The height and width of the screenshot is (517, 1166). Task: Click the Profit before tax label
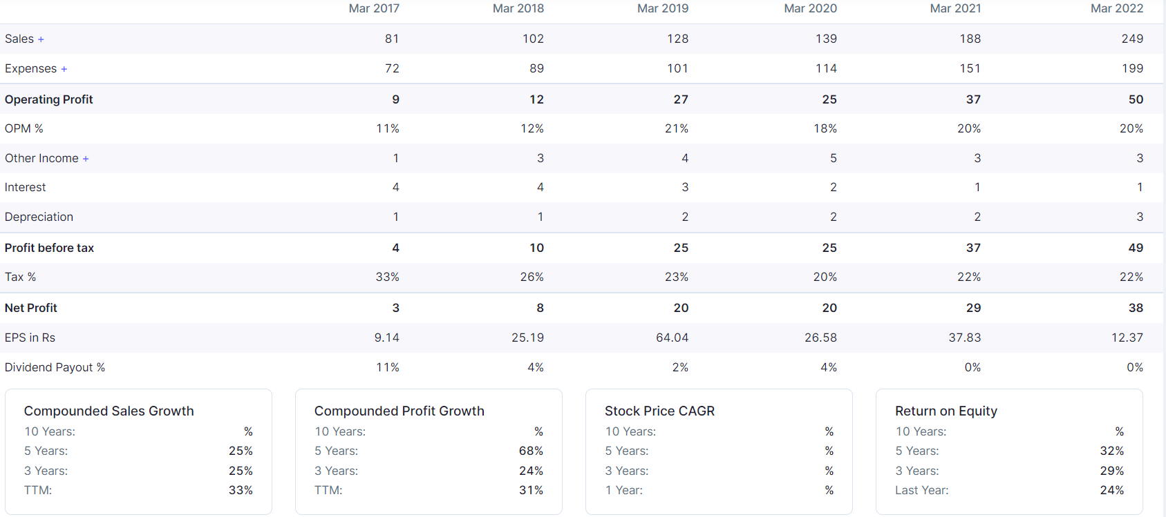49,248
